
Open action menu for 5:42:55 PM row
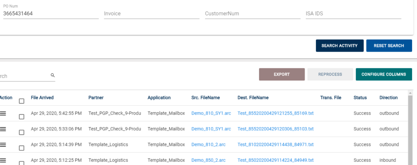point(3,113)
